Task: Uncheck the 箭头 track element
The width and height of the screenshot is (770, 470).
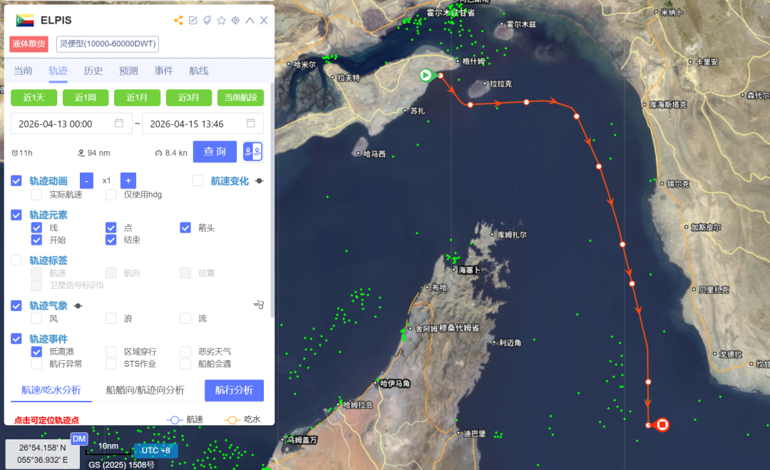Action: click(x=185, y=228)
